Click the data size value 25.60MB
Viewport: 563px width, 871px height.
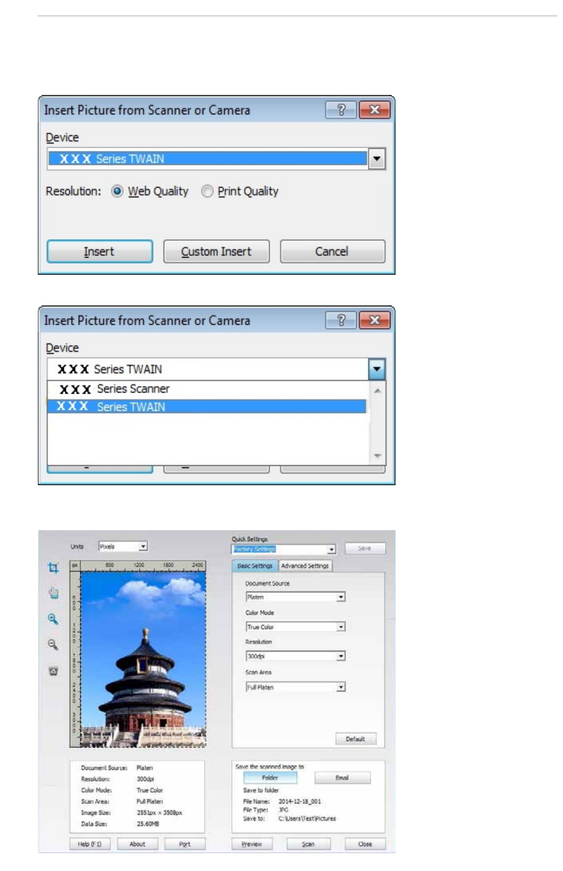coord(148,824)
